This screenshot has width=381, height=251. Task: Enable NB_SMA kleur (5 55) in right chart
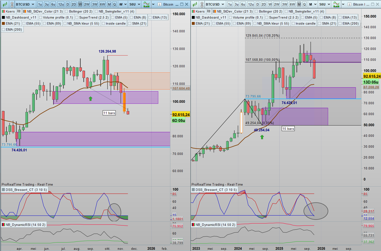tap(254, 23)
